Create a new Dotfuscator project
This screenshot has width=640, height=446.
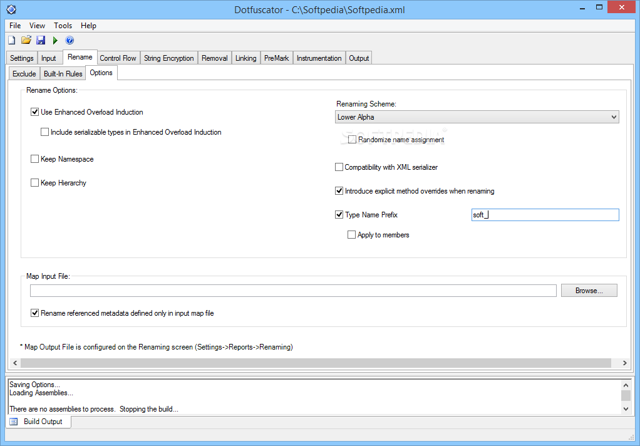coord(11,39)
